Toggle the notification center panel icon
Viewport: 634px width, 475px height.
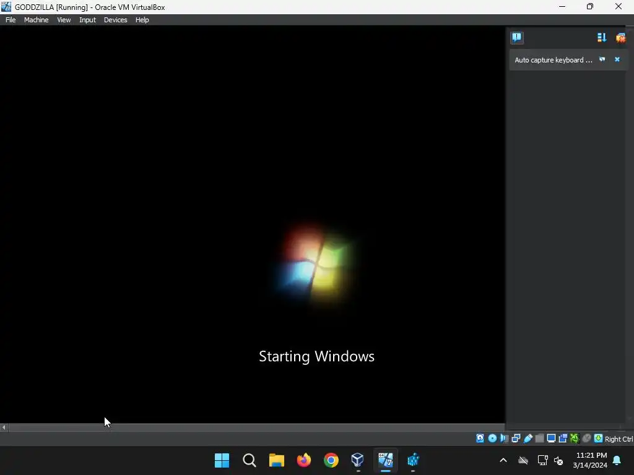pos(517,38)
